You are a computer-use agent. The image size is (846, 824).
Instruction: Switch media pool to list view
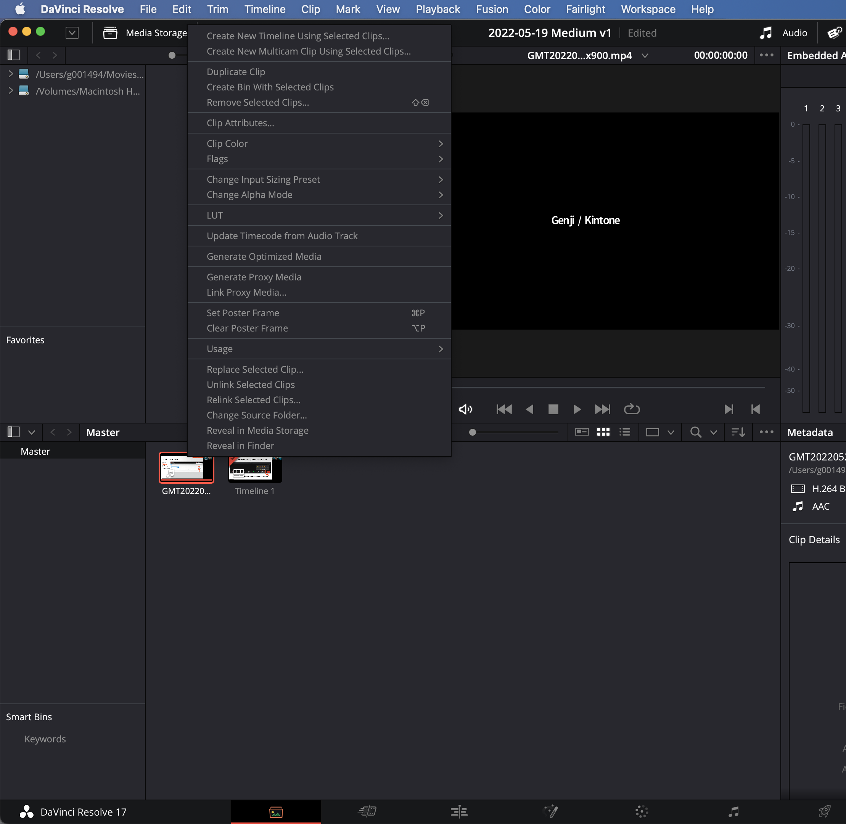pyautogui.click(x=624, y=432)
